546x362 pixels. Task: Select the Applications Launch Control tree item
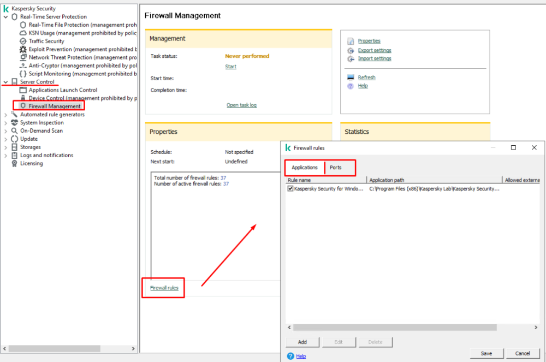(63, 90)
